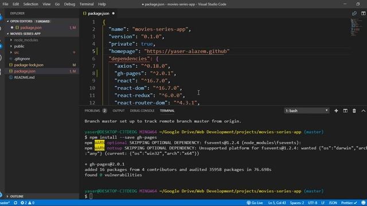Maximize the panel with the chevron up icon
Screen dimensions: 367x206
tap(363, 110)
